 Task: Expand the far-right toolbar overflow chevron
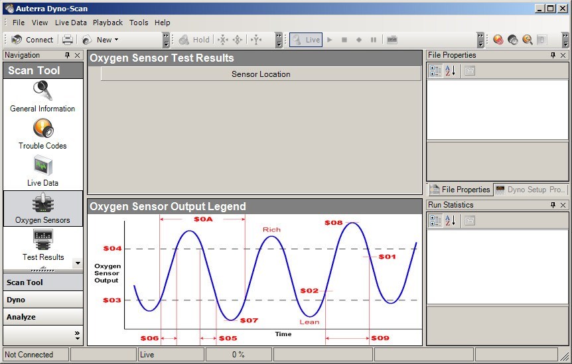pos(565,40)
